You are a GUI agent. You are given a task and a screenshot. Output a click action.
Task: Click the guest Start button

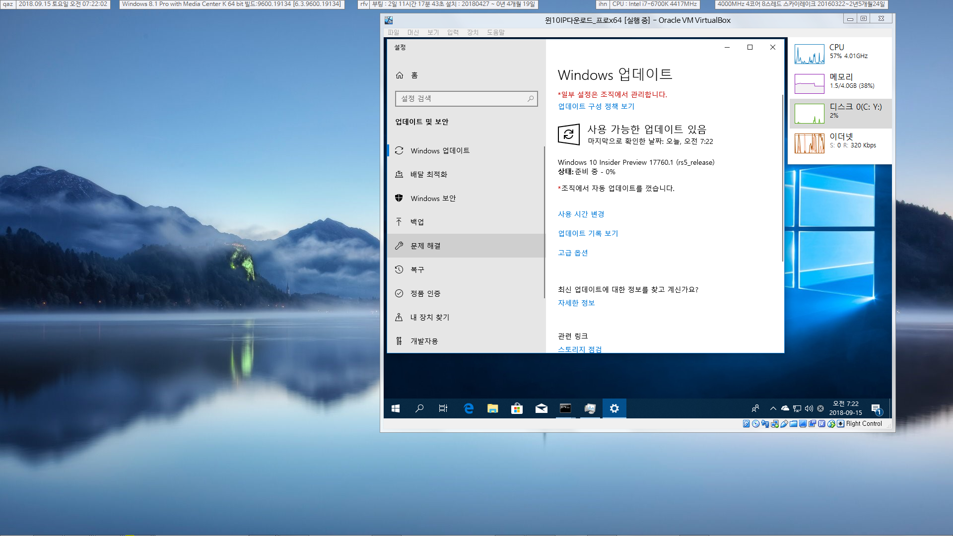point(396,408)
